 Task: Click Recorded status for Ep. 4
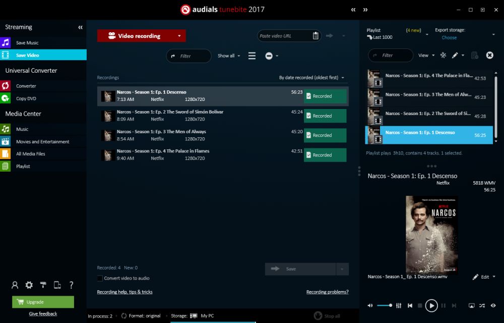point(325,155)
